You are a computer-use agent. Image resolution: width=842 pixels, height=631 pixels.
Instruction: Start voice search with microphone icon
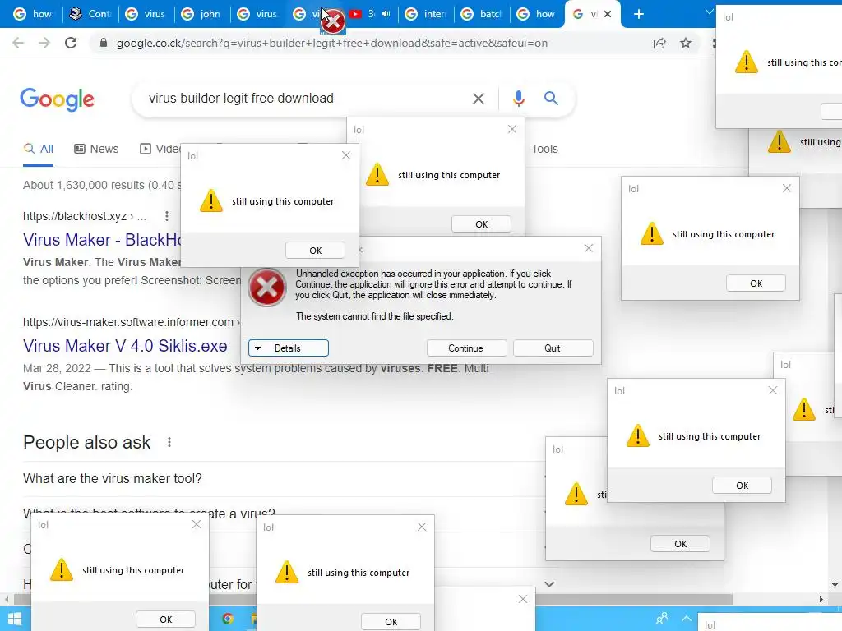coord(518,99)
